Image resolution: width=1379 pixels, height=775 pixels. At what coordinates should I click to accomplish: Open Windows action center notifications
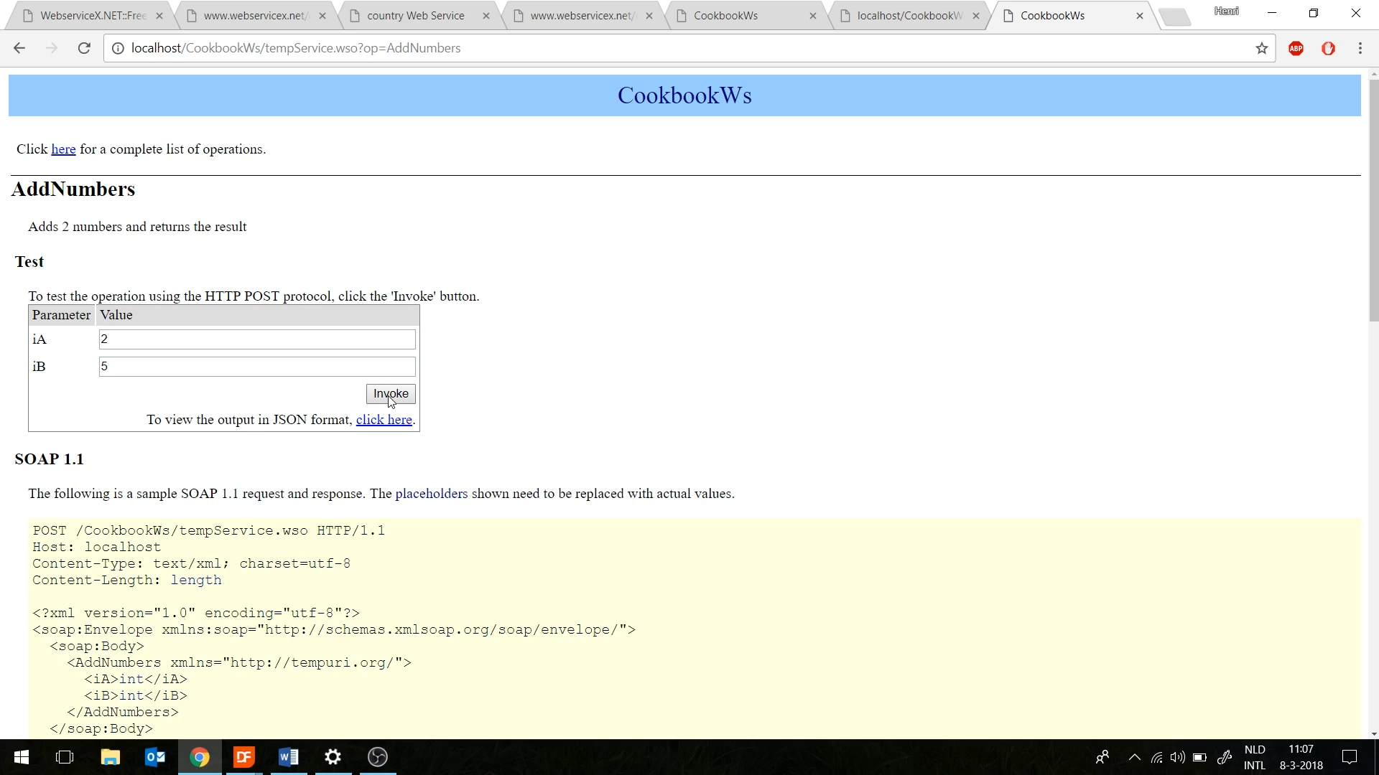point(1349,757)
